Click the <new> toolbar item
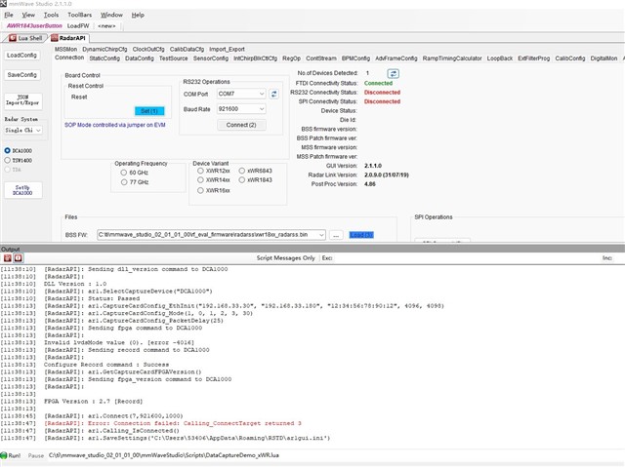The width and height of the screenshot is (625, 467). (106, 26)
